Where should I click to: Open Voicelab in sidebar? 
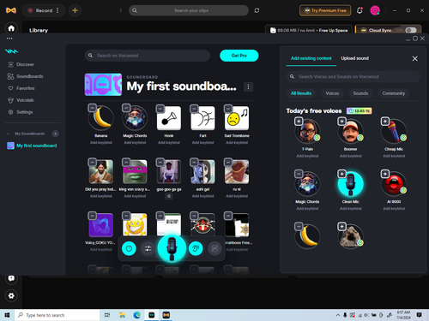coord(21,100)
